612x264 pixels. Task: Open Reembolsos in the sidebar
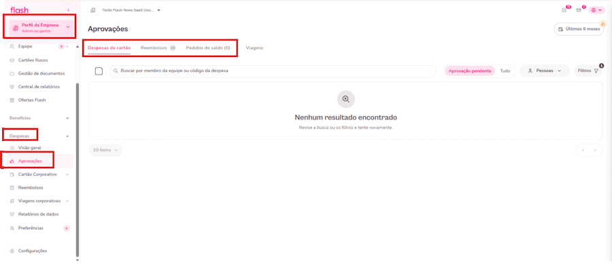point(31,187)
